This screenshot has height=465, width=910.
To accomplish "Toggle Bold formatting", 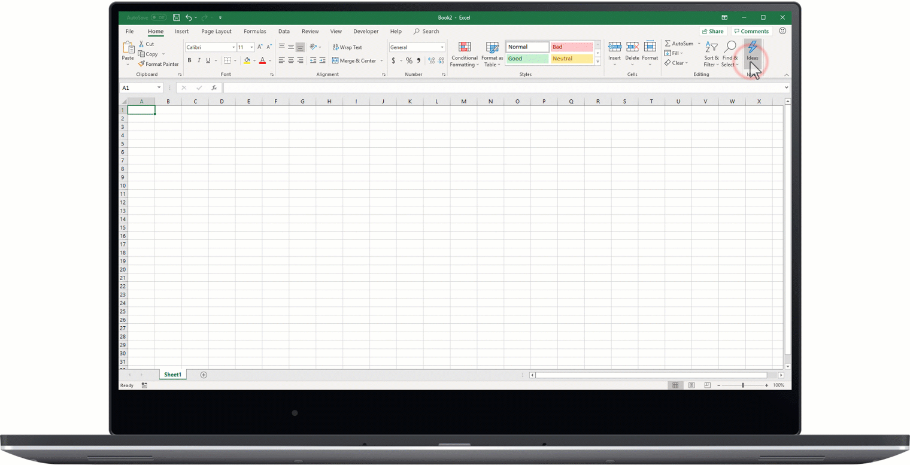I will point(189,60).
